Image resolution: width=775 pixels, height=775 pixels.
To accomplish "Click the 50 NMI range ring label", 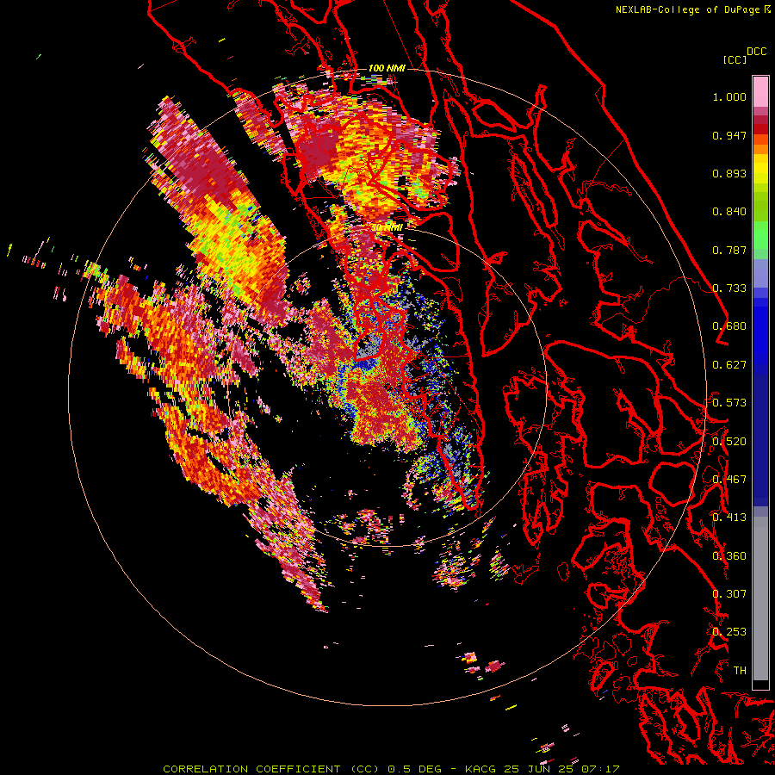I will pos(387,228).
